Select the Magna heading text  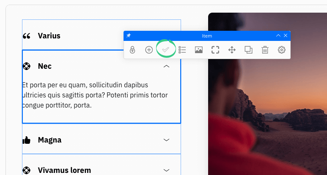point(49,140)
